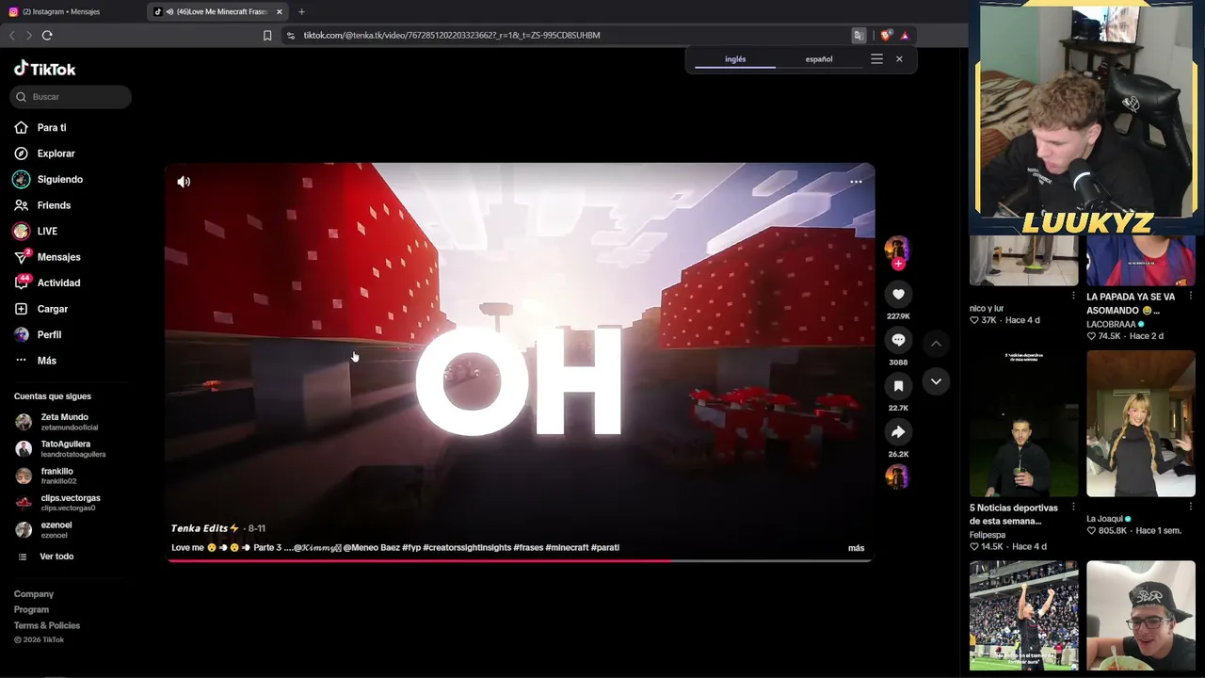Image resolution: width=1205 pixels, height=678 pixels.
Task: Open options for LA PAPADA video
Action: point(1190,296)
